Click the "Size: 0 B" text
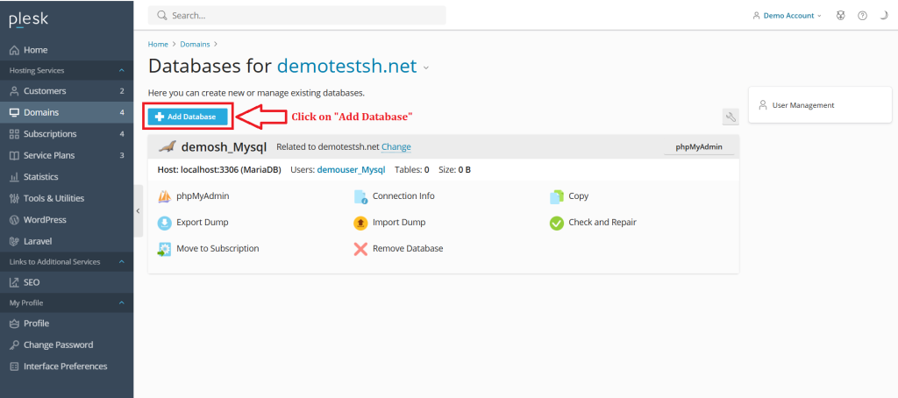 pos(455,170)
